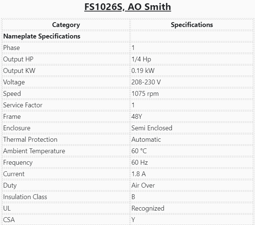Viewport: 255px width, 225px height.
Task: Select the Nameplate Specifications section row
Action: (42, 36)
